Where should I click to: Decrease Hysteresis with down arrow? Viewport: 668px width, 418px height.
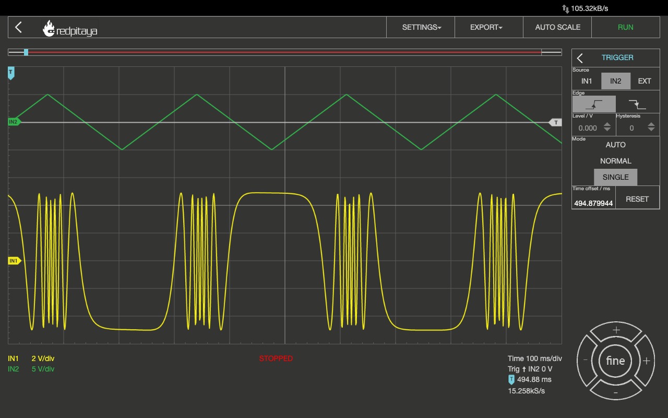click(651, 130)
